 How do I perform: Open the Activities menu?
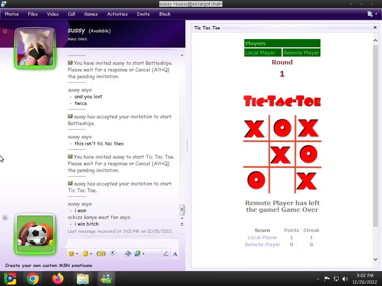[118, 14]
